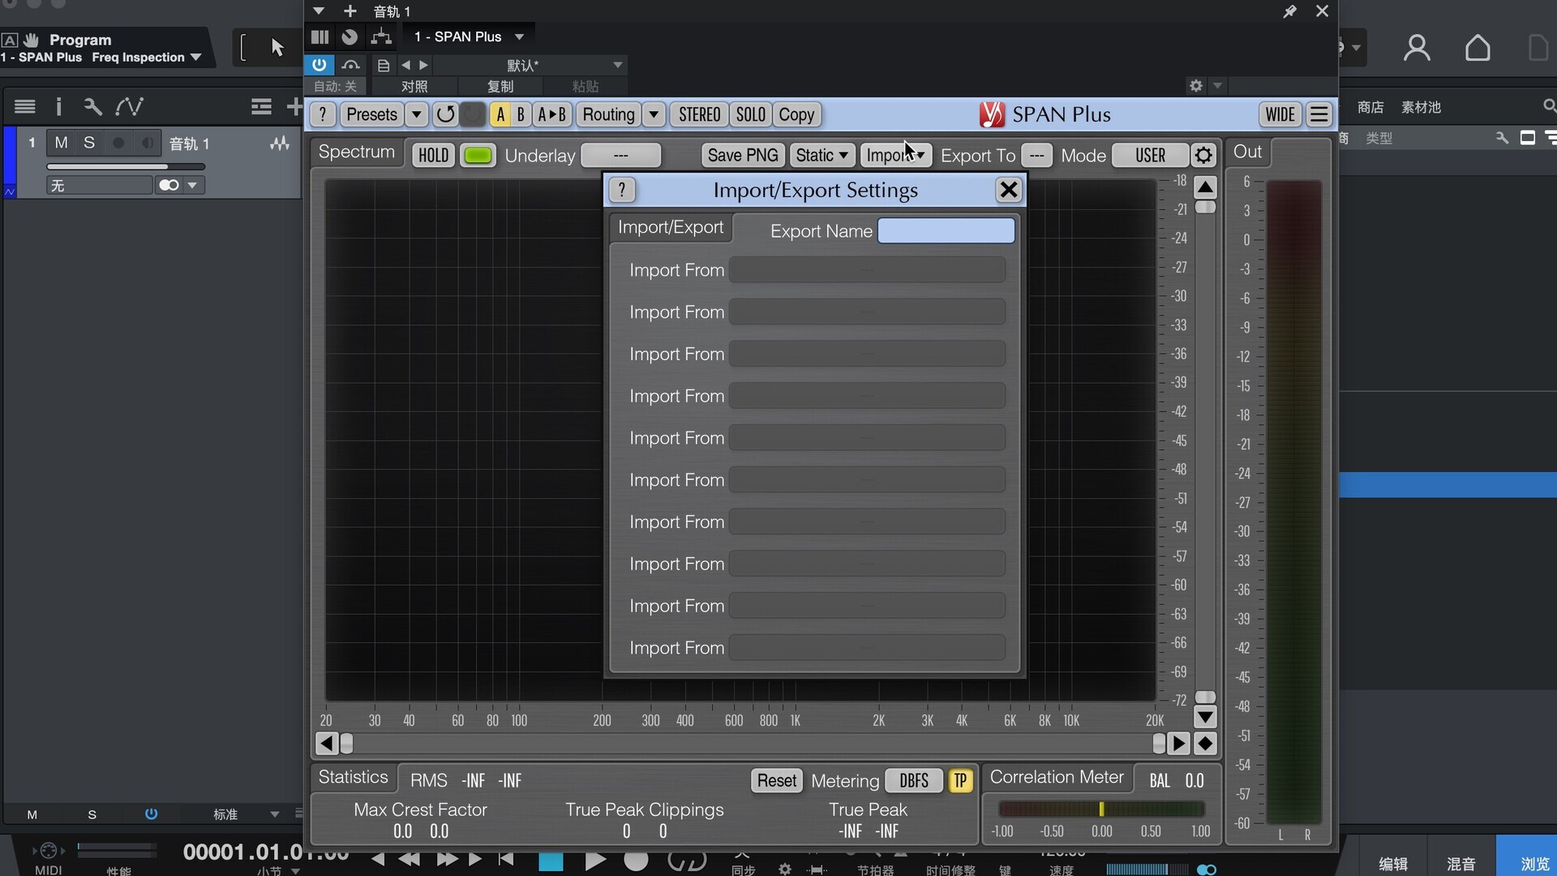The height and width of the screenshot is (876, 1557).
Task: Select the B preset slot
Action: [521, 114]
